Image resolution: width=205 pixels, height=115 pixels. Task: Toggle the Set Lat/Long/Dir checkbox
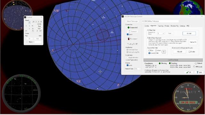coord(127,52)
